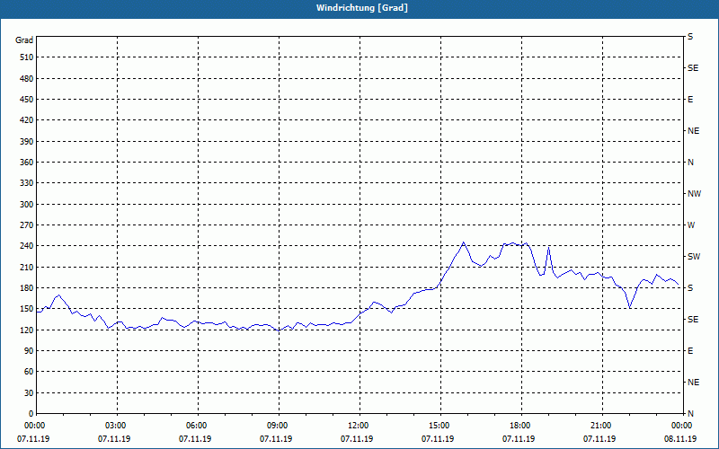Select the 150 y-axis tick label
The width and height of the screenshot is (719, 449).
pos(27,309)
